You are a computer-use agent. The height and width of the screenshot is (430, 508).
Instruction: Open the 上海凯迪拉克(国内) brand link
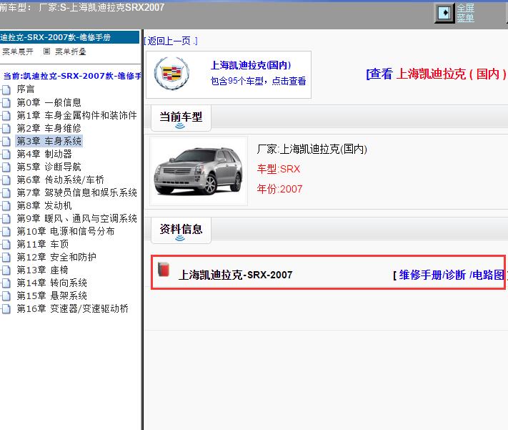click(x=251, y=65)
